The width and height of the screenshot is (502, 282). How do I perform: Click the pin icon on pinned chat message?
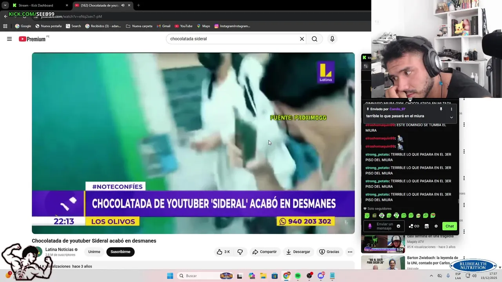441,109
